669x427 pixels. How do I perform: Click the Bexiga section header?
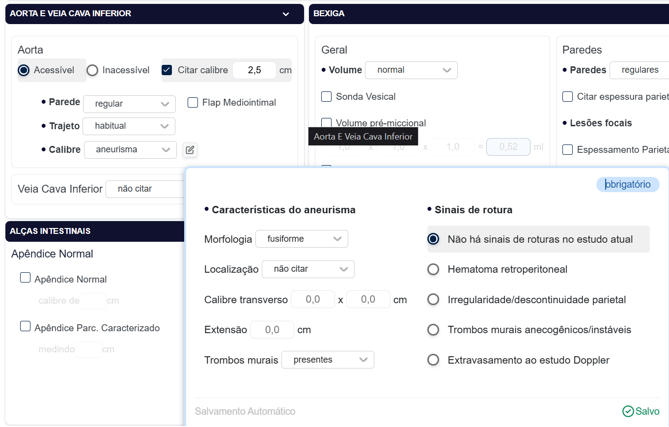[x=489, y=14]
